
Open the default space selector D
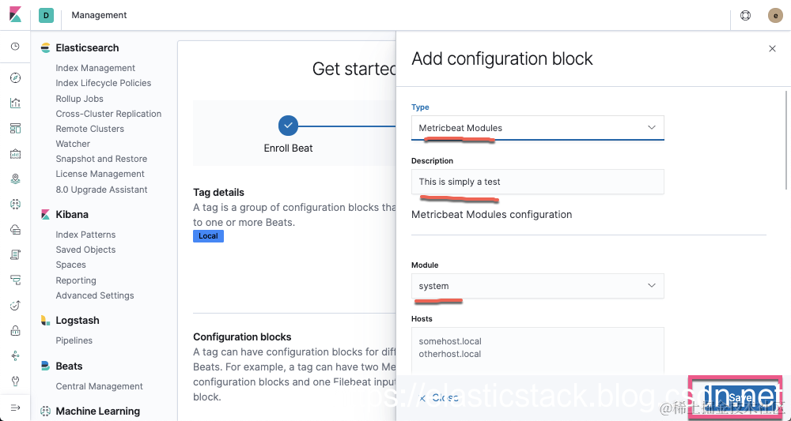point(46,15)
